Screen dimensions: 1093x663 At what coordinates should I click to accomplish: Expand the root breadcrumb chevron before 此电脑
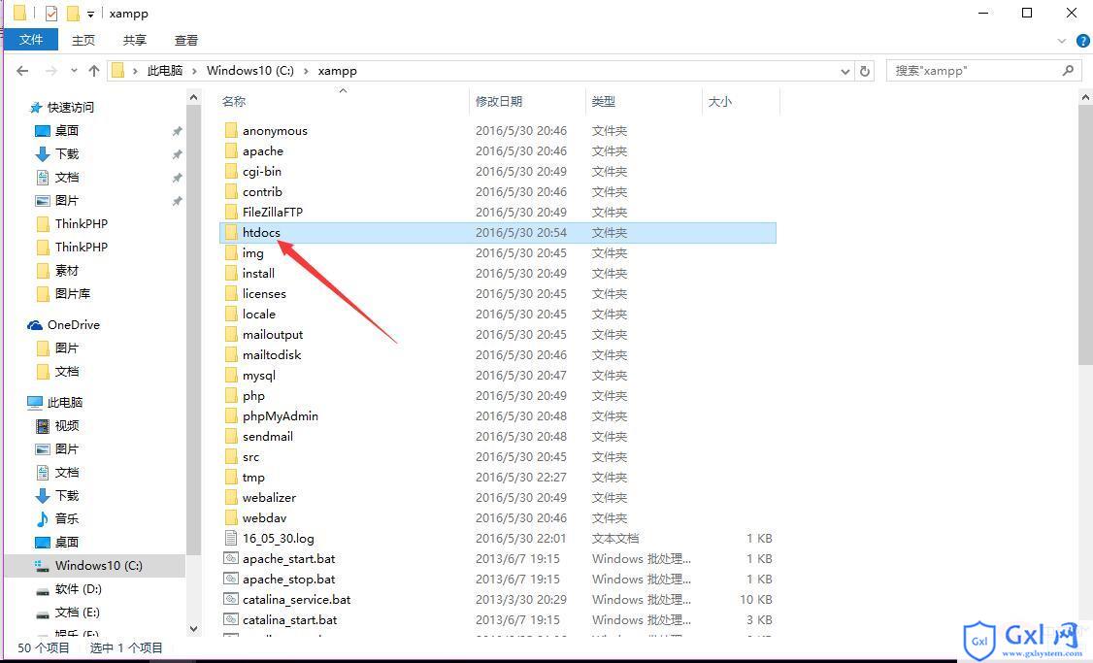(135, 71)
